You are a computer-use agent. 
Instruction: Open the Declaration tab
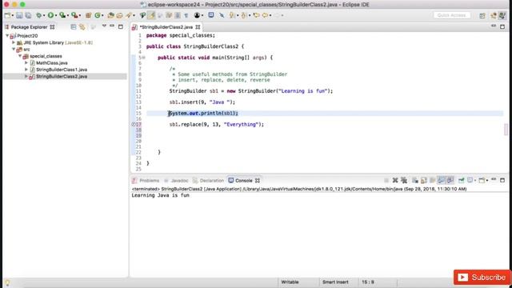212,181
